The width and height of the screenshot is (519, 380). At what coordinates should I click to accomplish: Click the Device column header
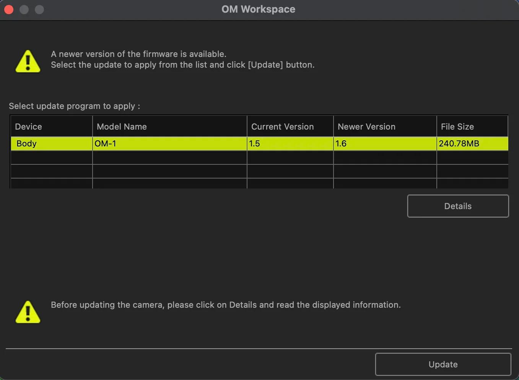(52, 127)
